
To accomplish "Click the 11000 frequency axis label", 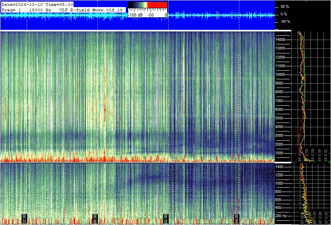I will click(x=280, y=66).
